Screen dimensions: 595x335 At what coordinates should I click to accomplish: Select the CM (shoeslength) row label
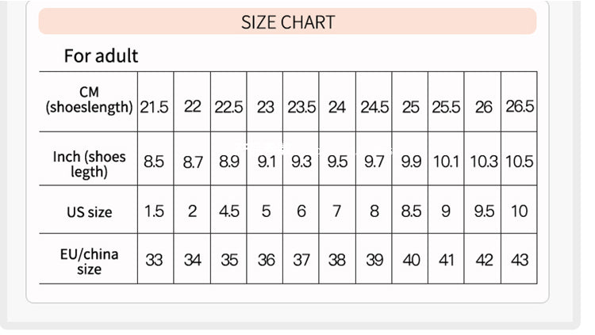[x=89, y=100]
